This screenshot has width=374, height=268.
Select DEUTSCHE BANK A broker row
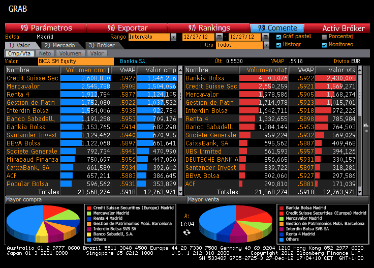[271, 159]
